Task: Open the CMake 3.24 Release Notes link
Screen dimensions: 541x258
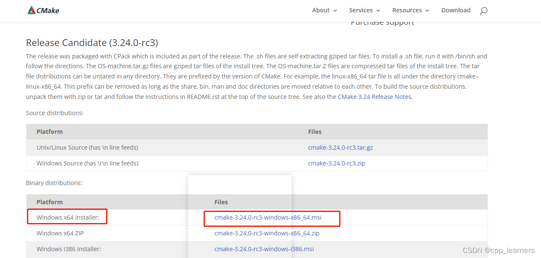Action: point(374,96)
